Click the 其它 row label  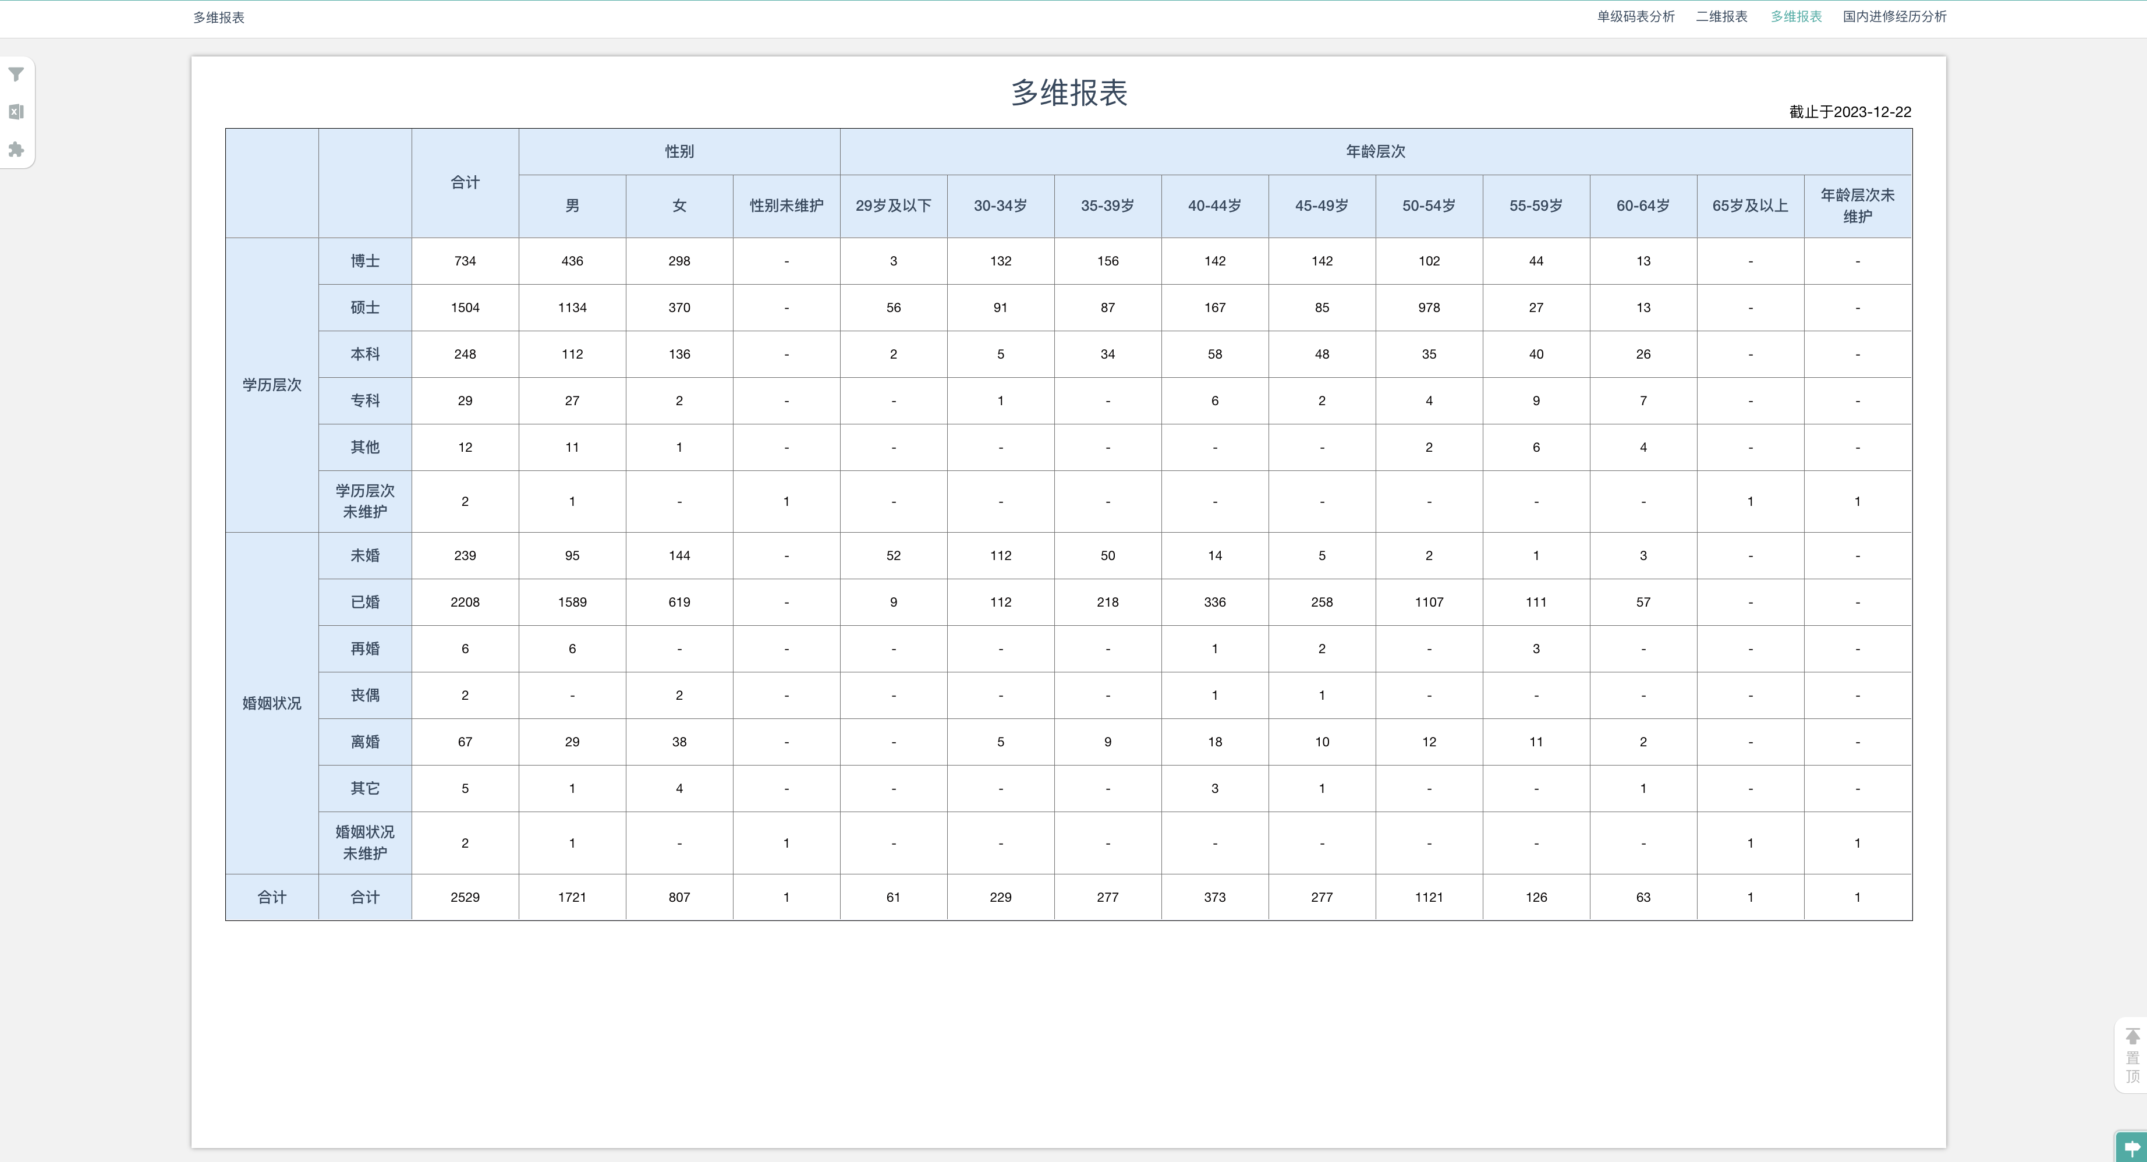[x=365, y=789]
